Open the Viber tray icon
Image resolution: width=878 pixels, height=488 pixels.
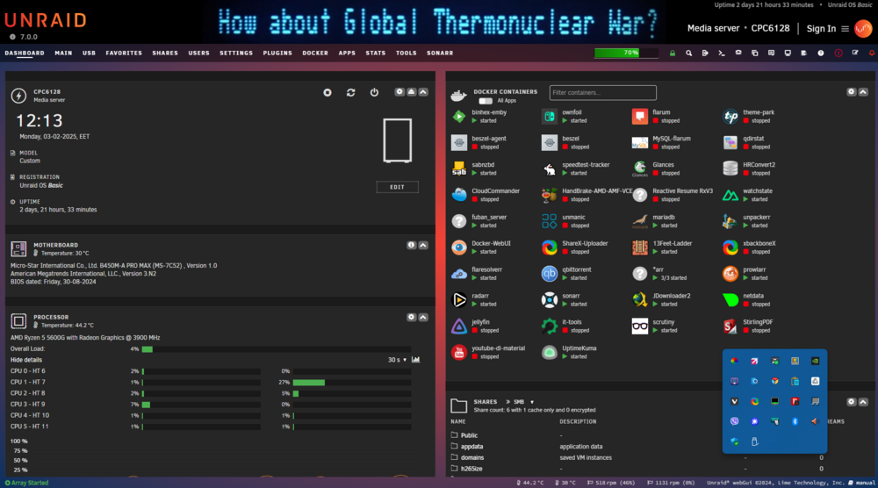pos(735,421)
